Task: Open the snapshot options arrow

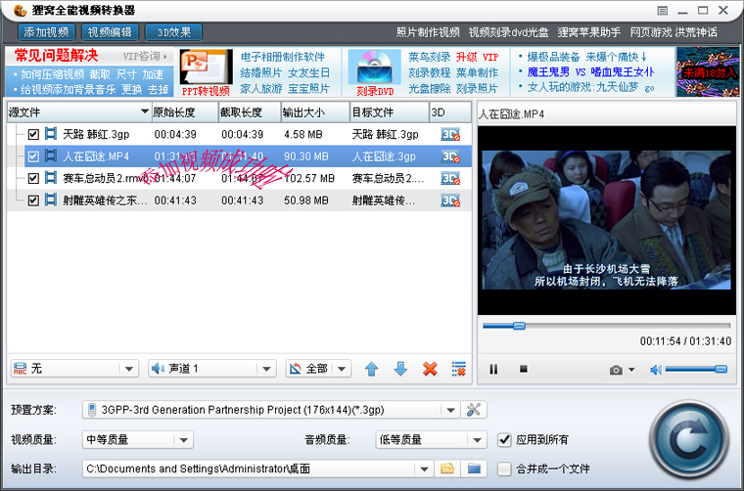Action: [x=631, y=370]
